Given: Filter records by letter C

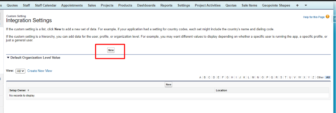Looking at the screenshot, I should (x=209, y=77).
